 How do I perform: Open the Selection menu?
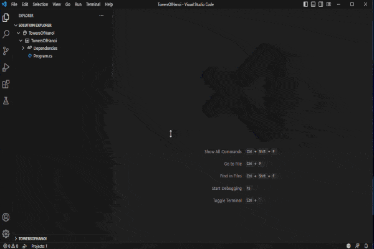click(40, 4)
